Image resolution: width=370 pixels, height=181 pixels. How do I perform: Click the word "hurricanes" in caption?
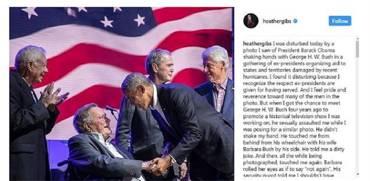point(255,77)
